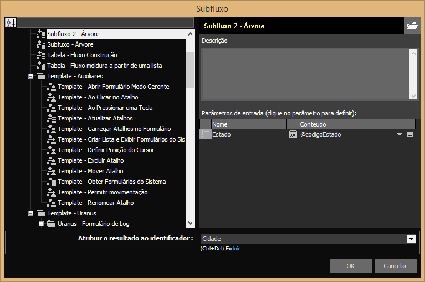Click the alphabetical sort icon above the tree
The width and height of the screenshot is (425, 282).
(x=11, y=23)
